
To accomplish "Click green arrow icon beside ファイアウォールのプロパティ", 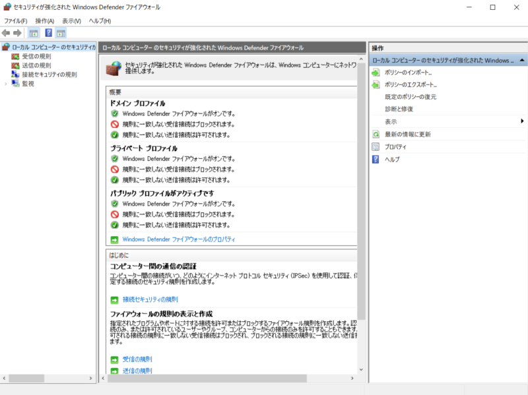I will (x=114, y=239).
